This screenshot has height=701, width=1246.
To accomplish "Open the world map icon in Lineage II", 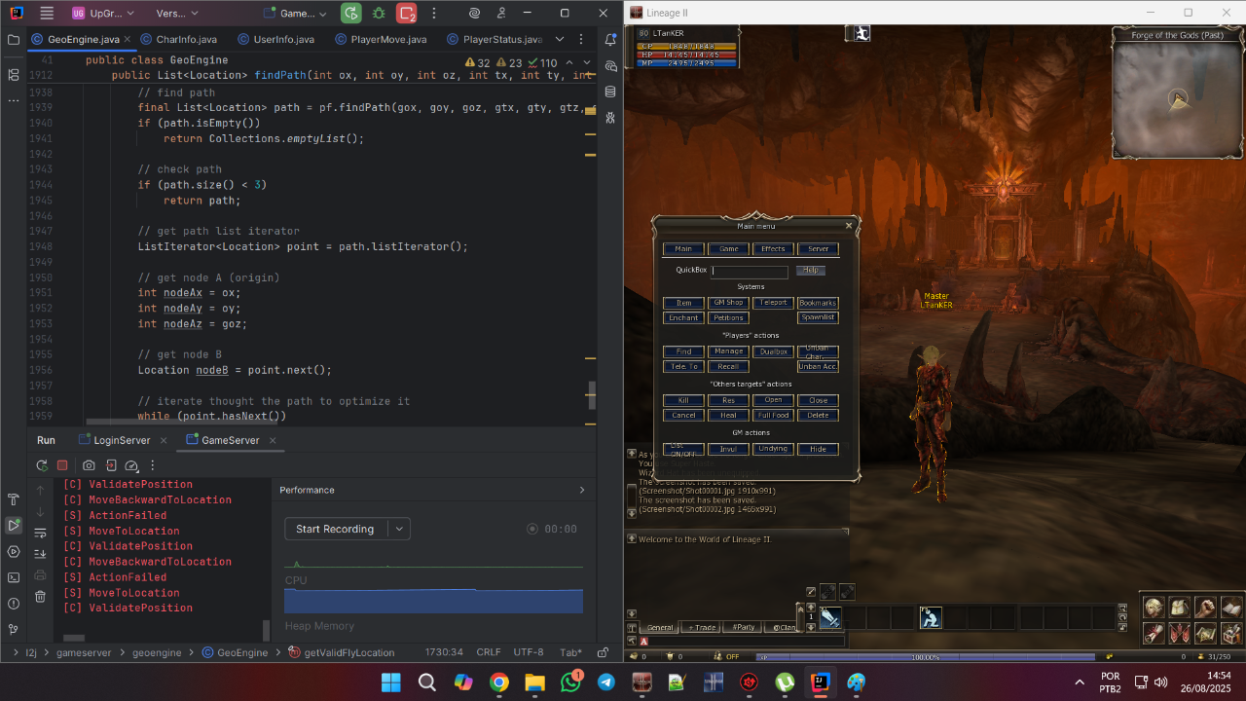I will 1205,633.
